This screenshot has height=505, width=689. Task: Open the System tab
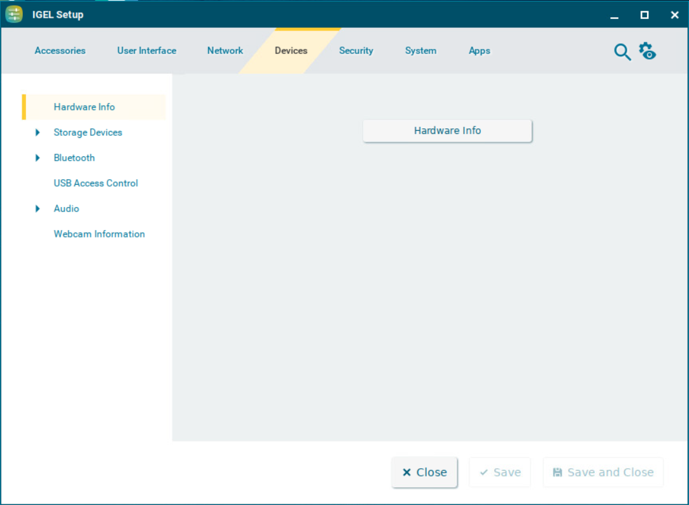point(421,51)
